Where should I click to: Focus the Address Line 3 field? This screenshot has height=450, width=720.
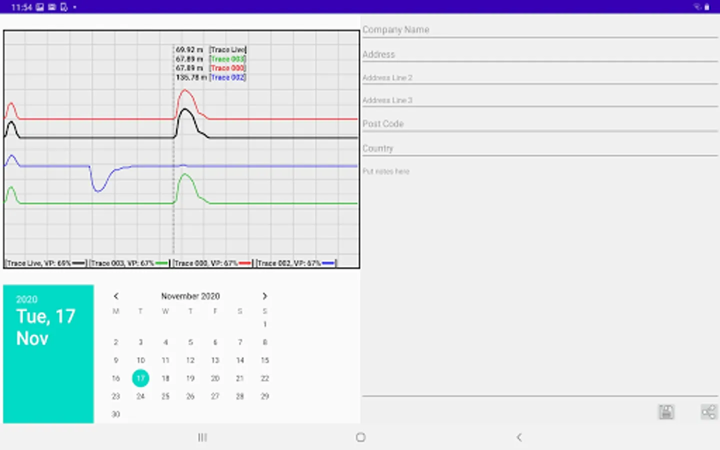540,100
